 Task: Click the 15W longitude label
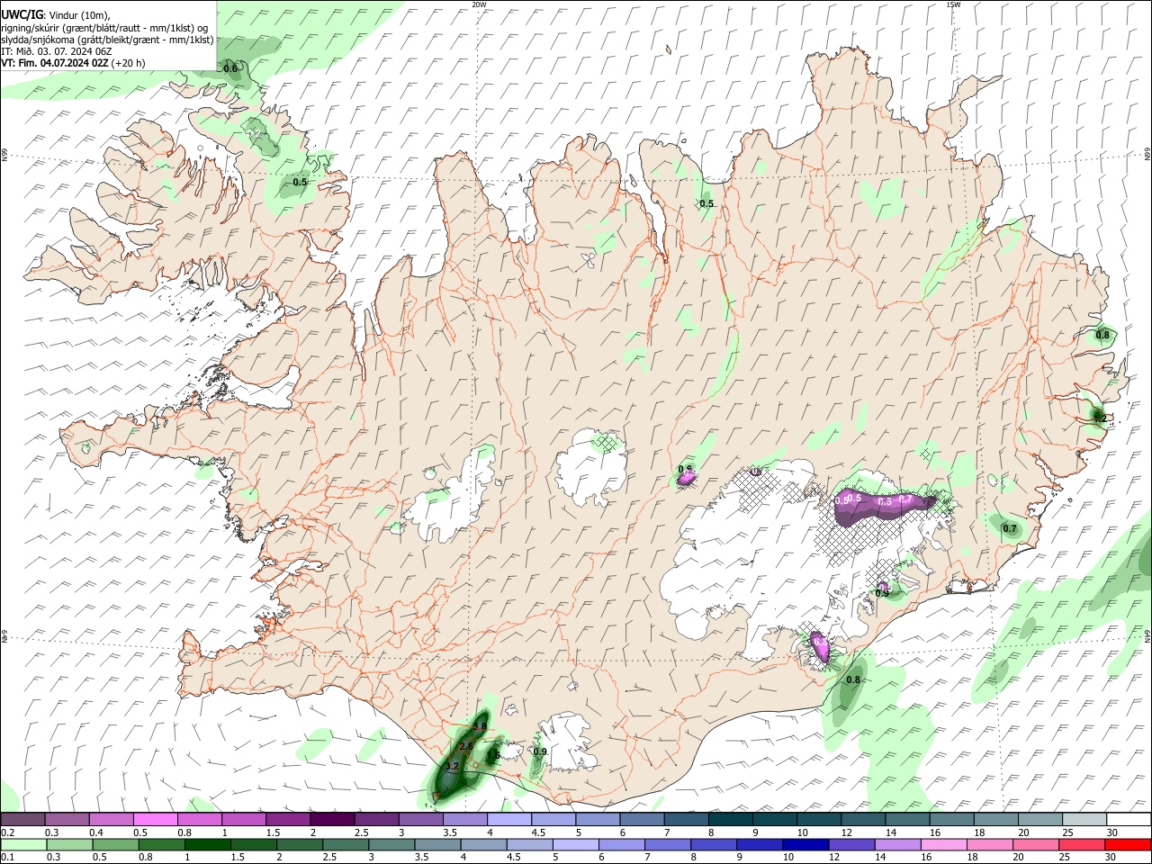[953, 4]
